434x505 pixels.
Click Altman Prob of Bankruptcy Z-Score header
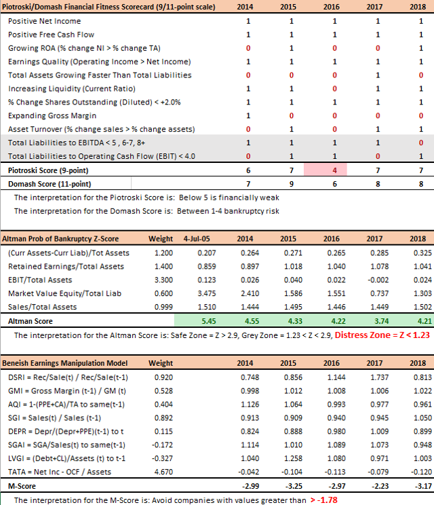(60, 239)
